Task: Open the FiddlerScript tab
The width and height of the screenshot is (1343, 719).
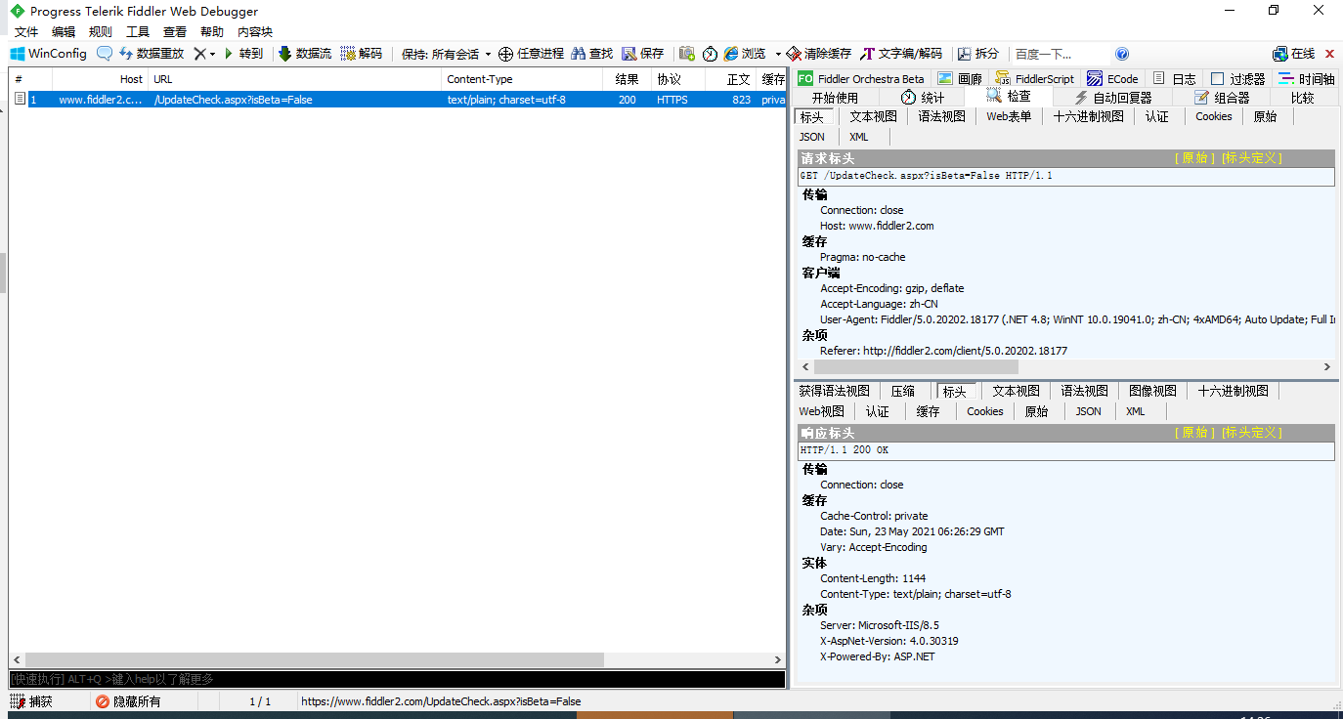Action: tap(1034, 78)
